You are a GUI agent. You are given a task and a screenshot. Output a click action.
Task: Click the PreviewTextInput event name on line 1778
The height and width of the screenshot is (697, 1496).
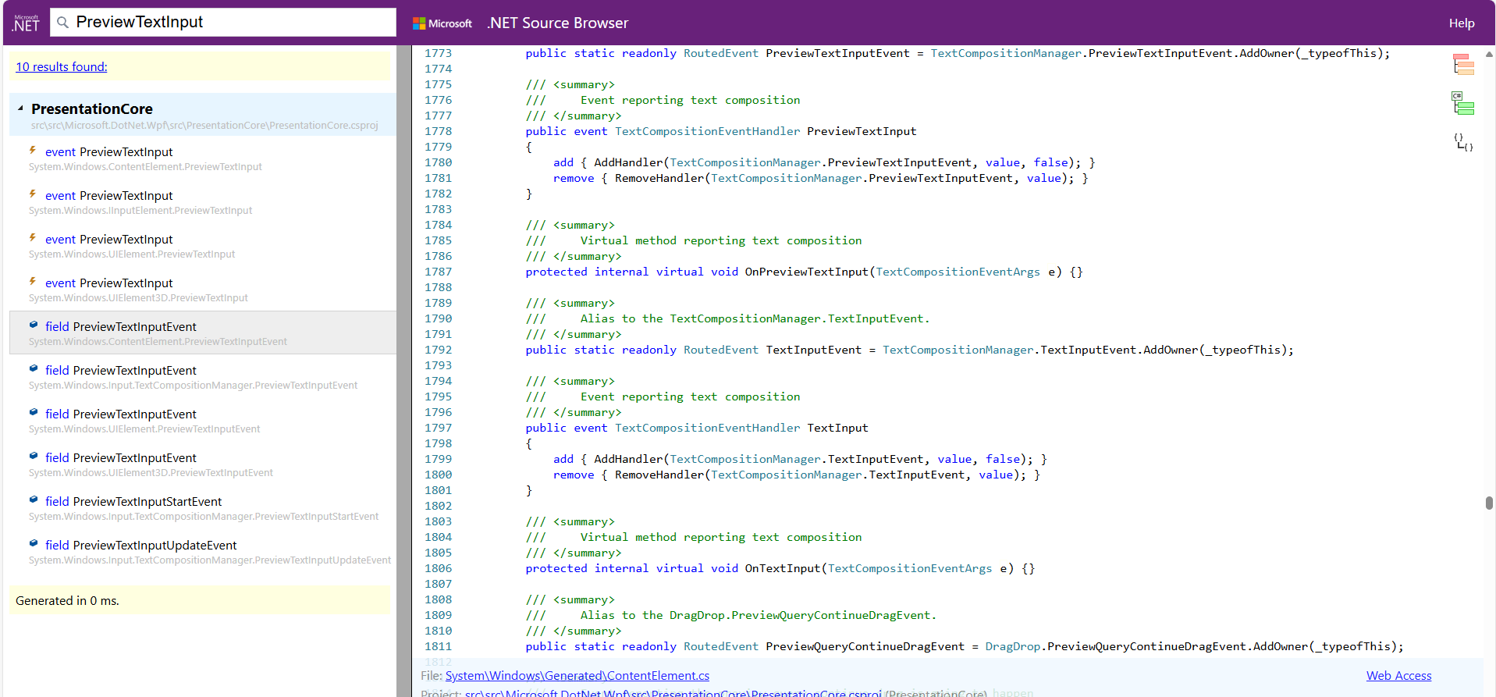click(x=862, y=131)
